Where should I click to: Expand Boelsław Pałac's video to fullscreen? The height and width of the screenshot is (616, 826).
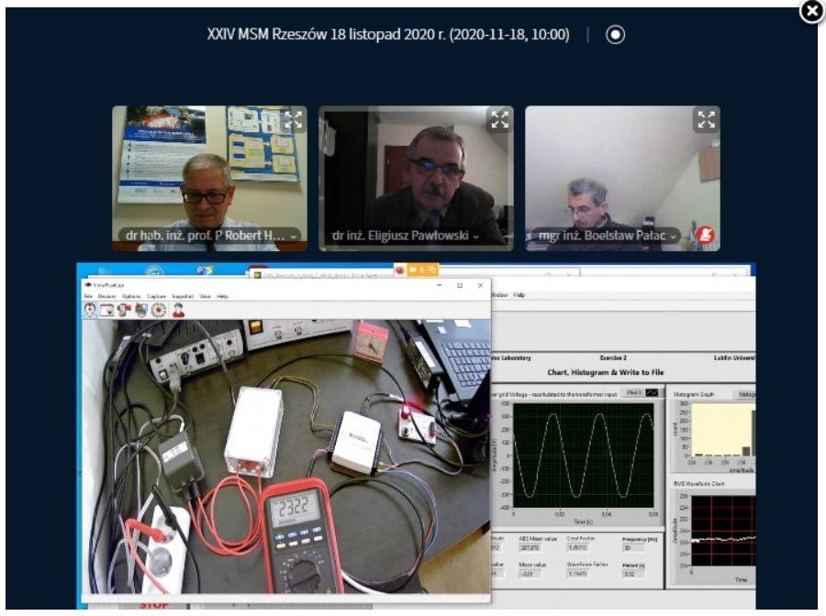706,119
